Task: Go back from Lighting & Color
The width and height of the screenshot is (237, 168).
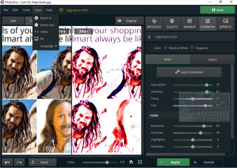Action: [x=149, y=37]
